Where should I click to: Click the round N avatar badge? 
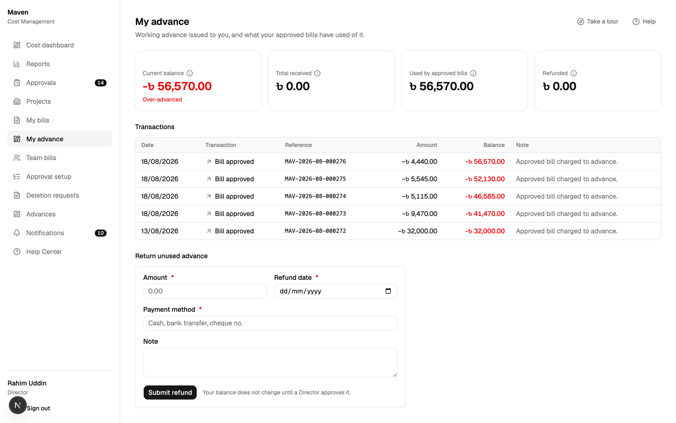point(18,405)
